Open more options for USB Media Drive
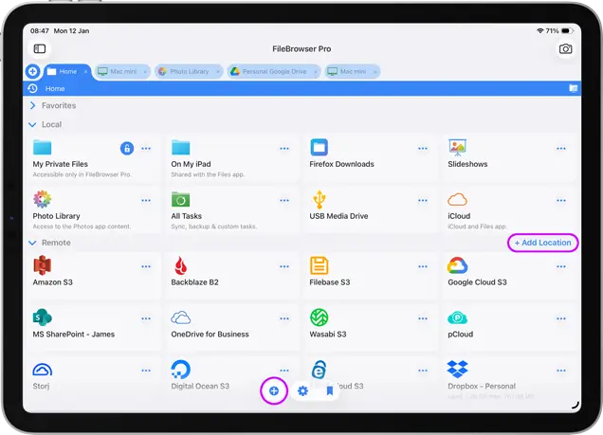 tap(423, 200)
